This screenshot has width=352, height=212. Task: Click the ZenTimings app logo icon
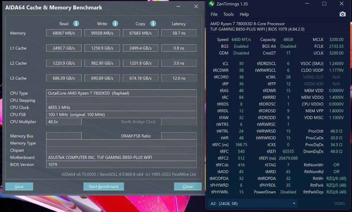pyautogui.click(x=212, y=4)
